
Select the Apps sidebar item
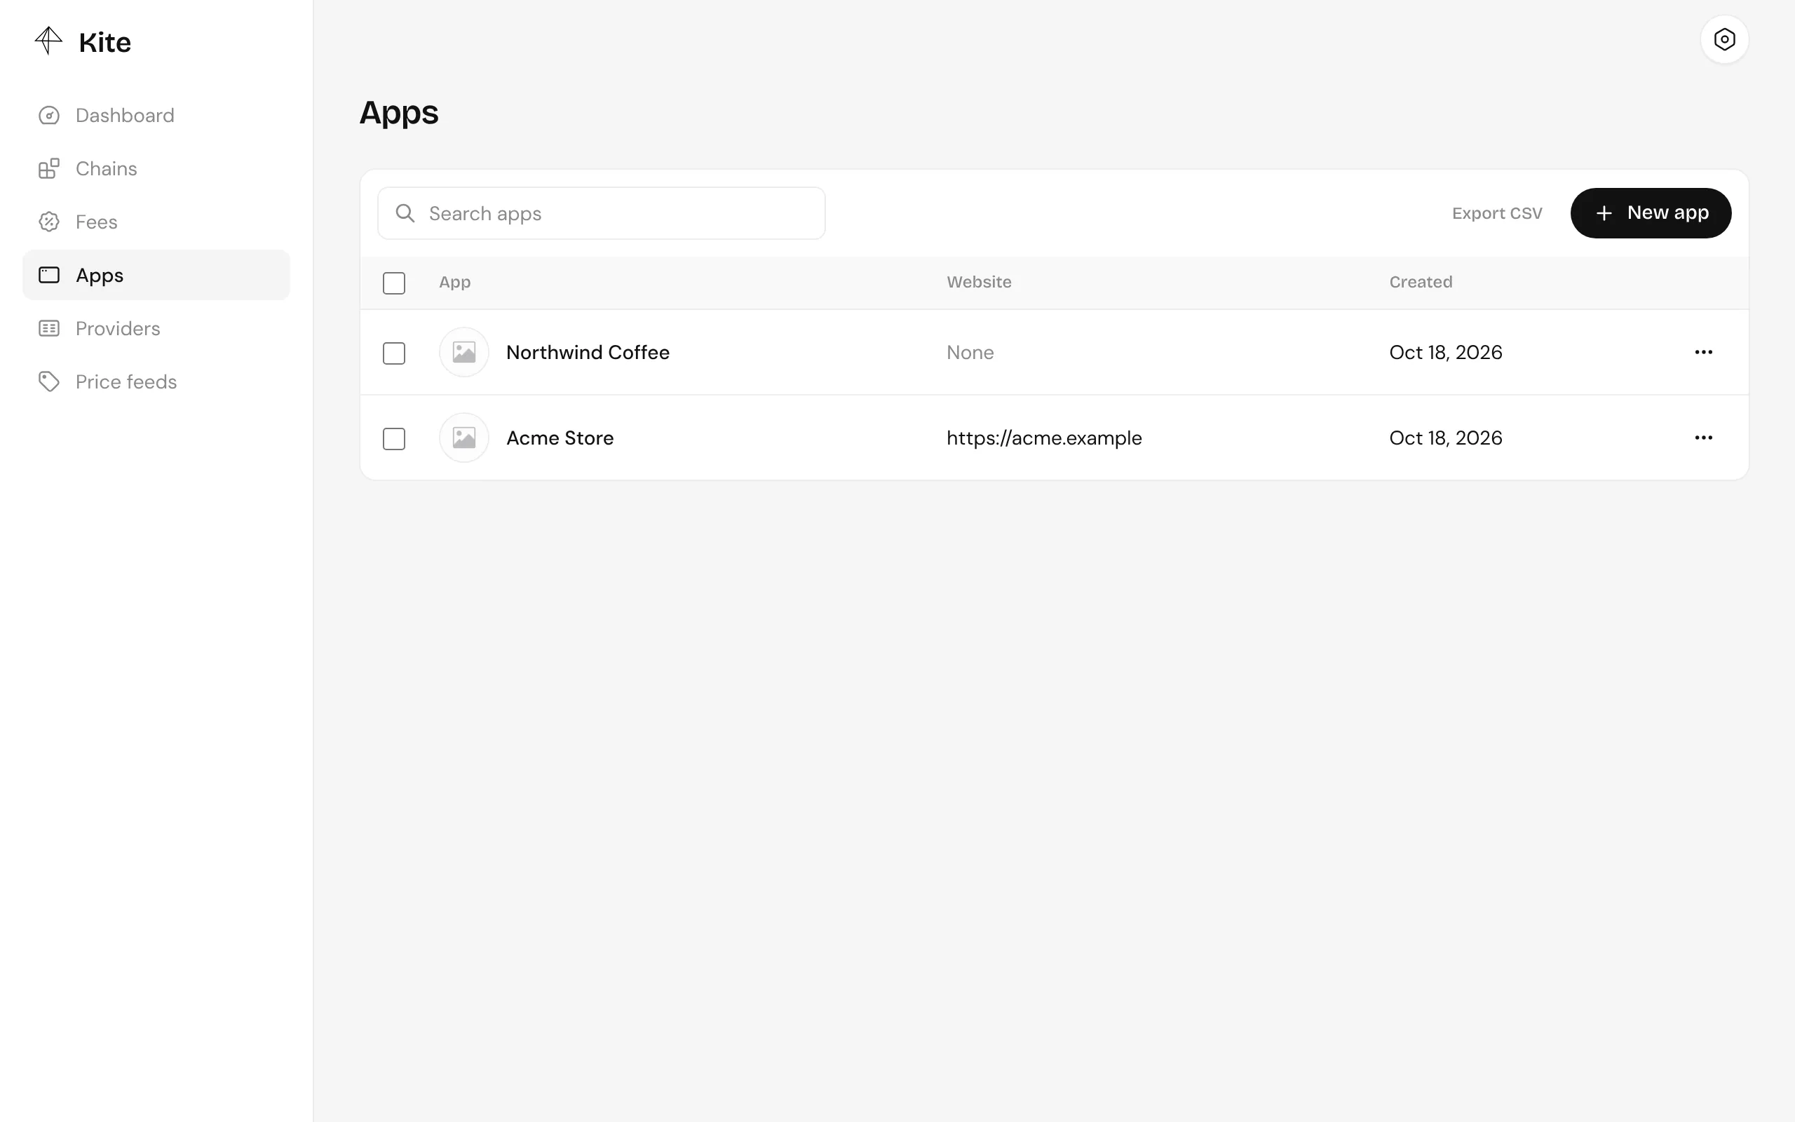pyautogui.click(x=156, y=276)
